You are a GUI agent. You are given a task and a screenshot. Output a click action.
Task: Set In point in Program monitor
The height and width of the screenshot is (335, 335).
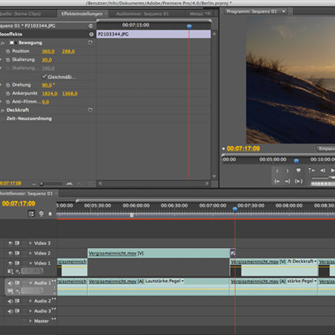(278, 170)
